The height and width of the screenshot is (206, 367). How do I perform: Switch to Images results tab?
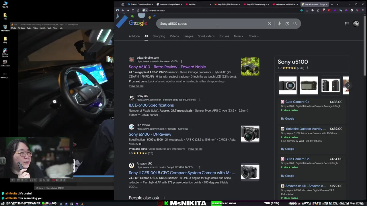tap(188, 36)
